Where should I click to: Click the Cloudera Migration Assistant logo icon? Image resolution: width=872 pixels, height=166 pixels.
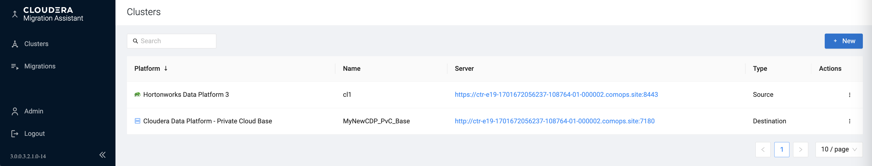[x=15, y=14]
